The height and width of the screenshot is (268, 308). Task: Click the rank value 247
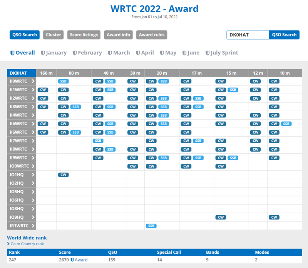point(12,260)
